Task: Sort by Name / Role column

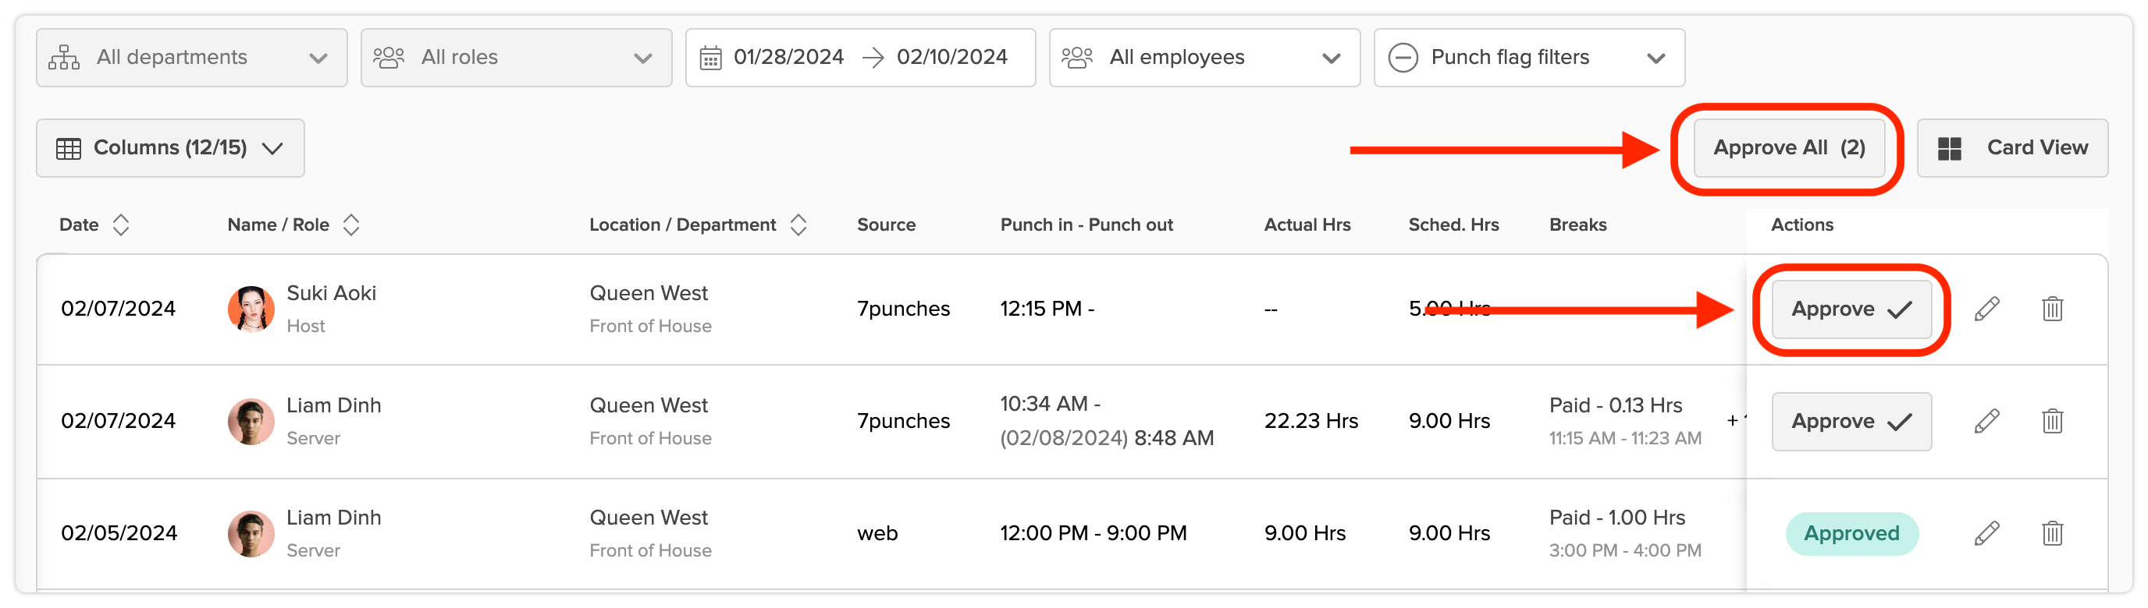Action: click(351, 224)
